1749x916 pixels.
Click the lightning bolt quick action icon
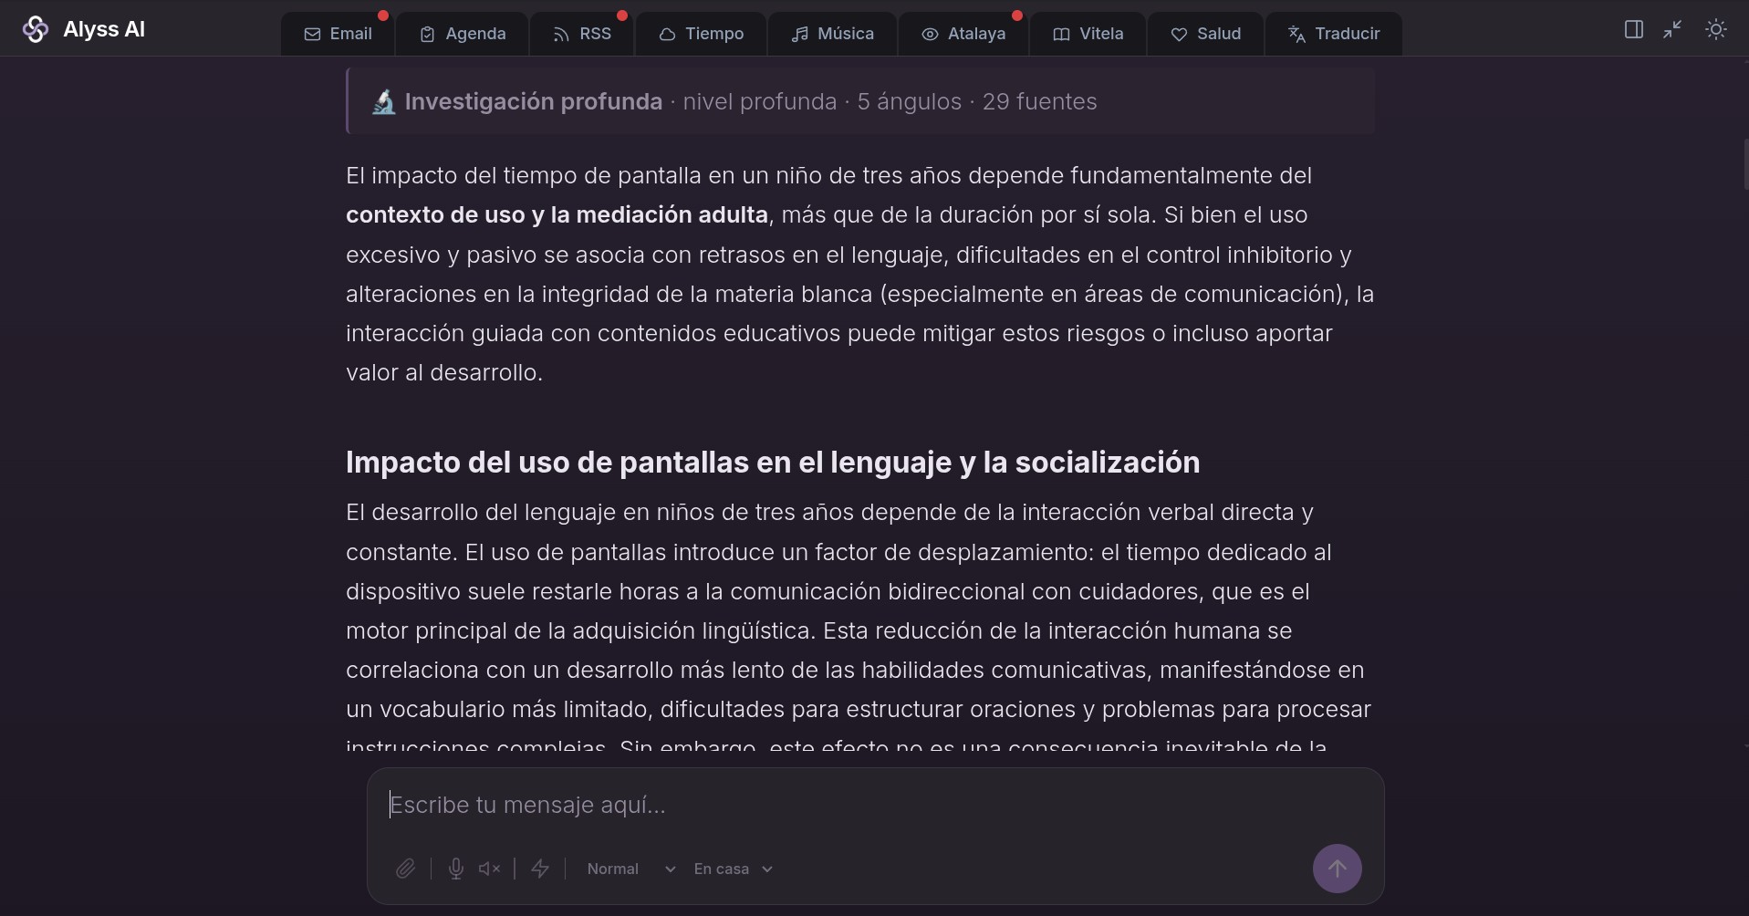(x=540, y=869)
